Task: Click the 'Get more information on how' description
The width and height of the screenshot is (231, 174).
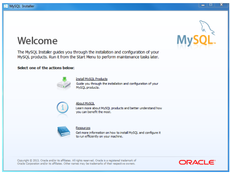Action: click(x=118, y=135)
